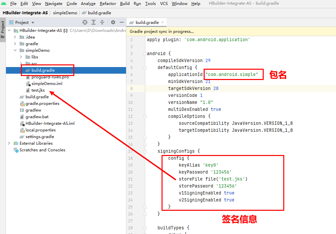Viewport: 336px width, 234px height.
Task: Select the settings.gradle file
Action: [39, 137]
